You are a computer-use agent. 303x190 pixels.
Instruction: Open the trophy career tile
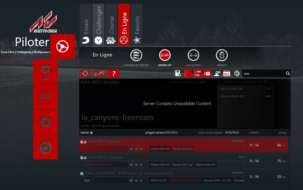[x=45, y=72]
